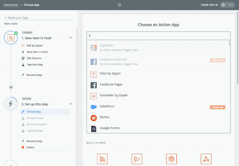This screenshot has height=166, width=239.
Task: Click Rename Step under the action
Action: coord(34,141)
